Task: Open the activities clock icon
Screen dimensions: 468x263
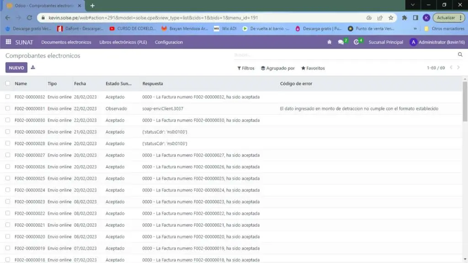Action: click(x=356, y=42)
